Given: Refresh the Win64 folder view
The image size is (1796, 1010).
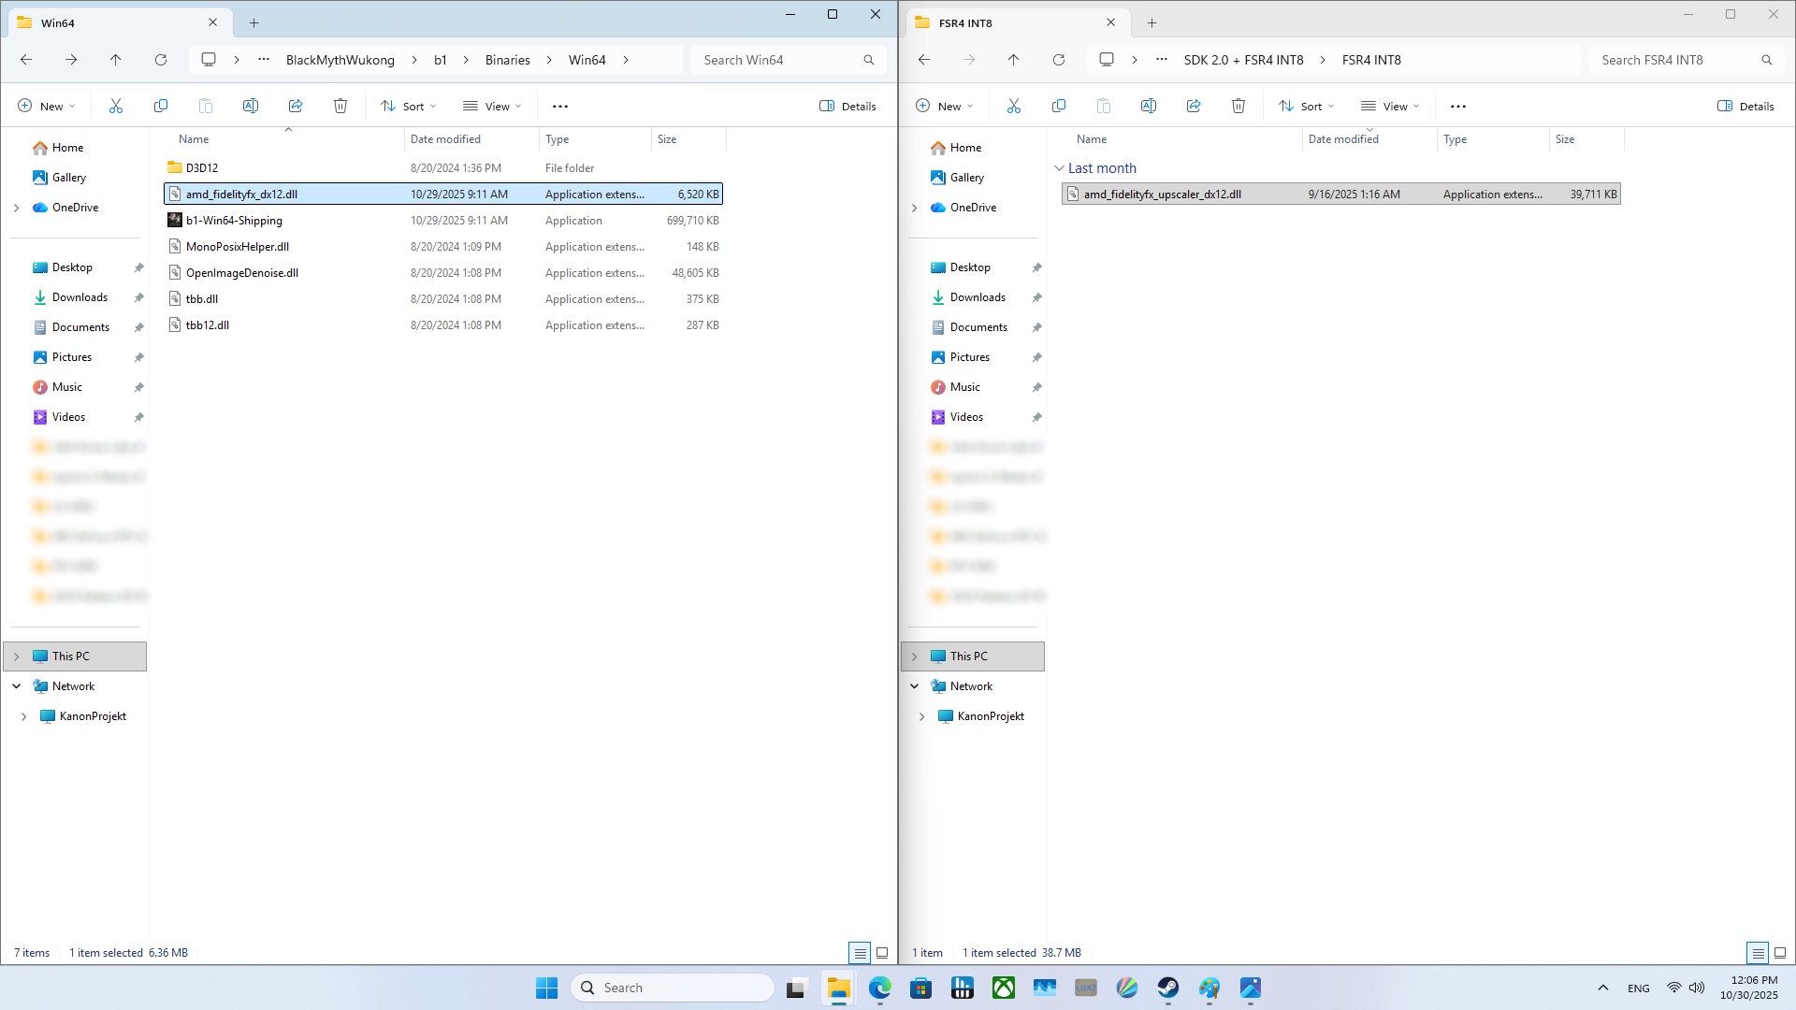Looking at the screenshot, I should point(161,60).
